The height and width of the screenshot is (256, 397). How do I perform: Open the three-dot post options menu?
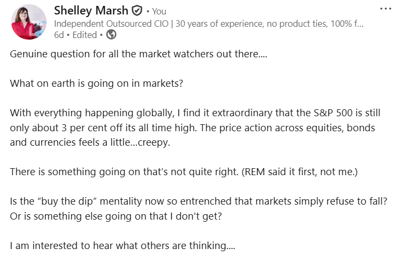[385, 9]
